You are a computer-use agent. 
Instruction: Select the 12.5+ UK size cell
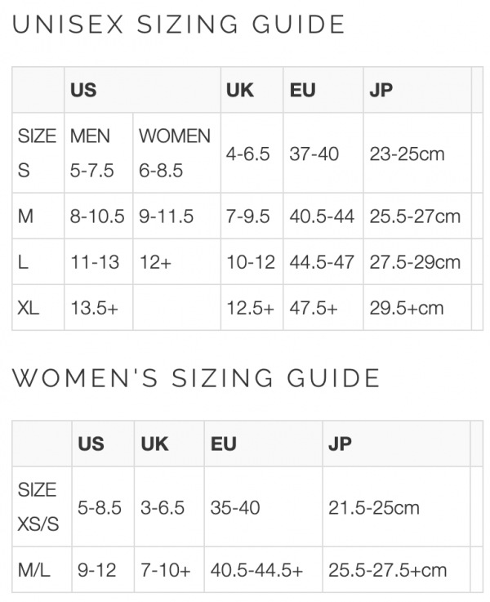click(x=249, y=308)
